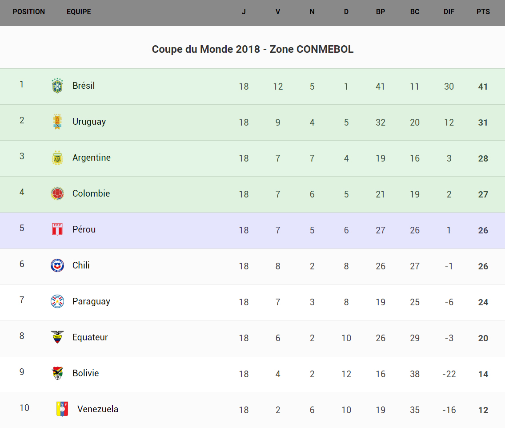Sort by the PTS column header
505x430 pixels.
click(483, 12)
